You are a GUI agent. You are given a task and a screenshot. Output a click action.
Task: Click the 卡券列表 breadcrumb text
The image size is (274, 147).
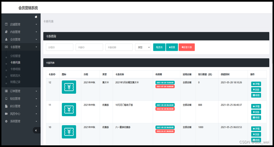(48, 21)
